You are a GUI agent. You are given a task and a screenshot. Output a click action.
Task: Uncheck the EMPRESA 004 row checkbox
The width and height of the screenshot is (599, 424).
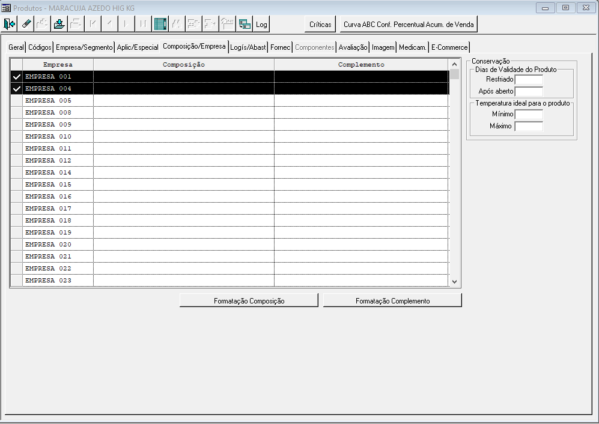[x=16, y=89]
